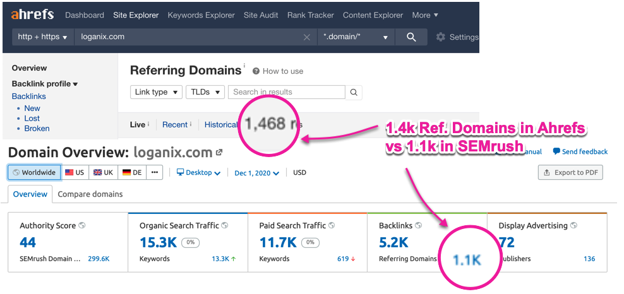The image size is (624, 294).
Task: Click the 1.1K referring domains link
Action: 467,260
